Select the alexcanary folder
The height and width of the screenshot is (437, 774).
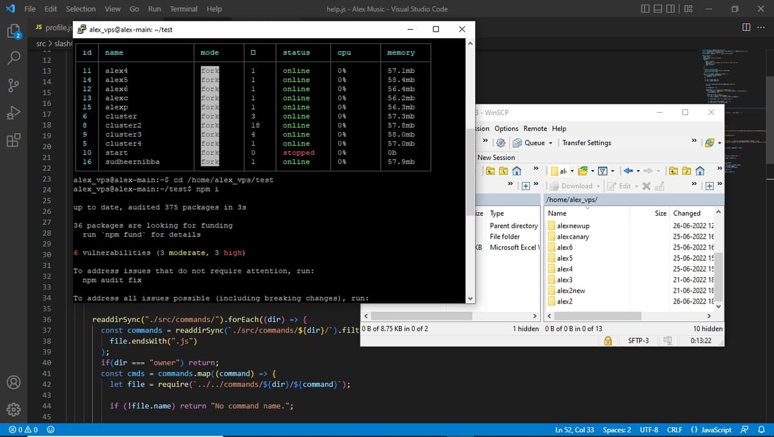point(573,237)
